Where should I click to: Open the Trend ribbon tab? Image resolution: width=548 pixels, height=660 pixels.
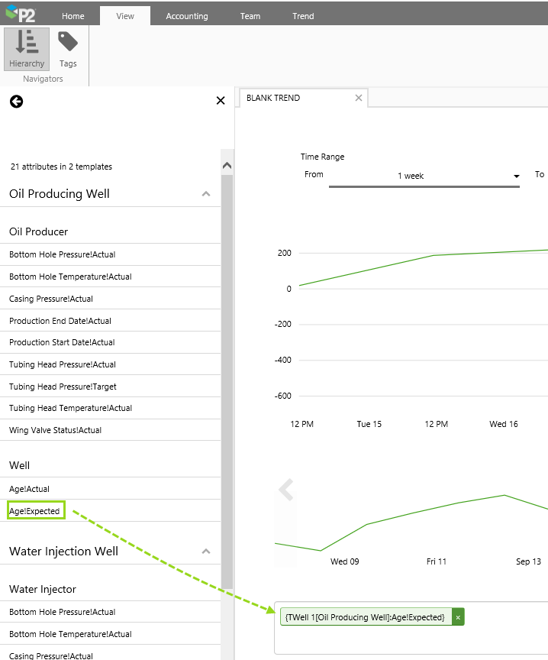pyautogui.click(x=303, y=16)
